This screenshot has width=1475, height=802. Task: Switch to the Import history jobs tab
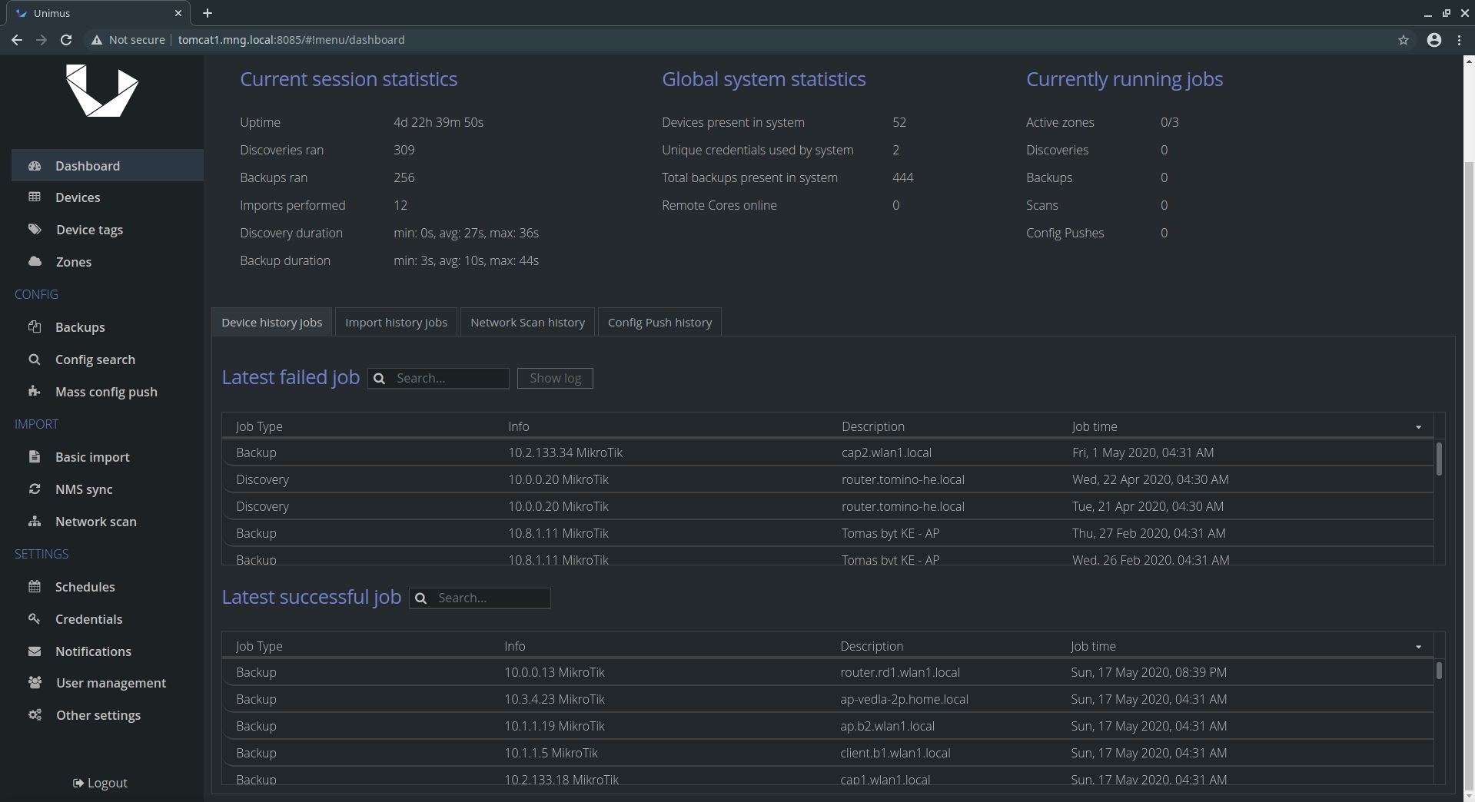pyautogui.click(x=396, y=322)
